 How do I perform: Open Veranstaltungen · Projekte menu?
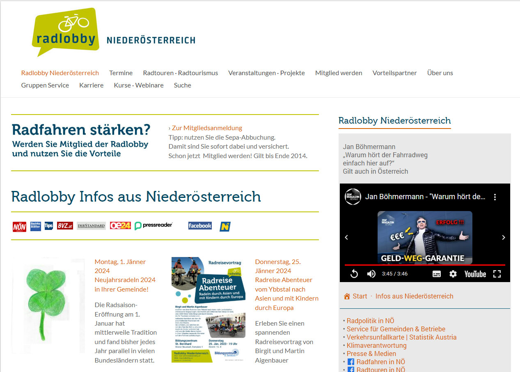pyautogui.click(x=267, y=73)
